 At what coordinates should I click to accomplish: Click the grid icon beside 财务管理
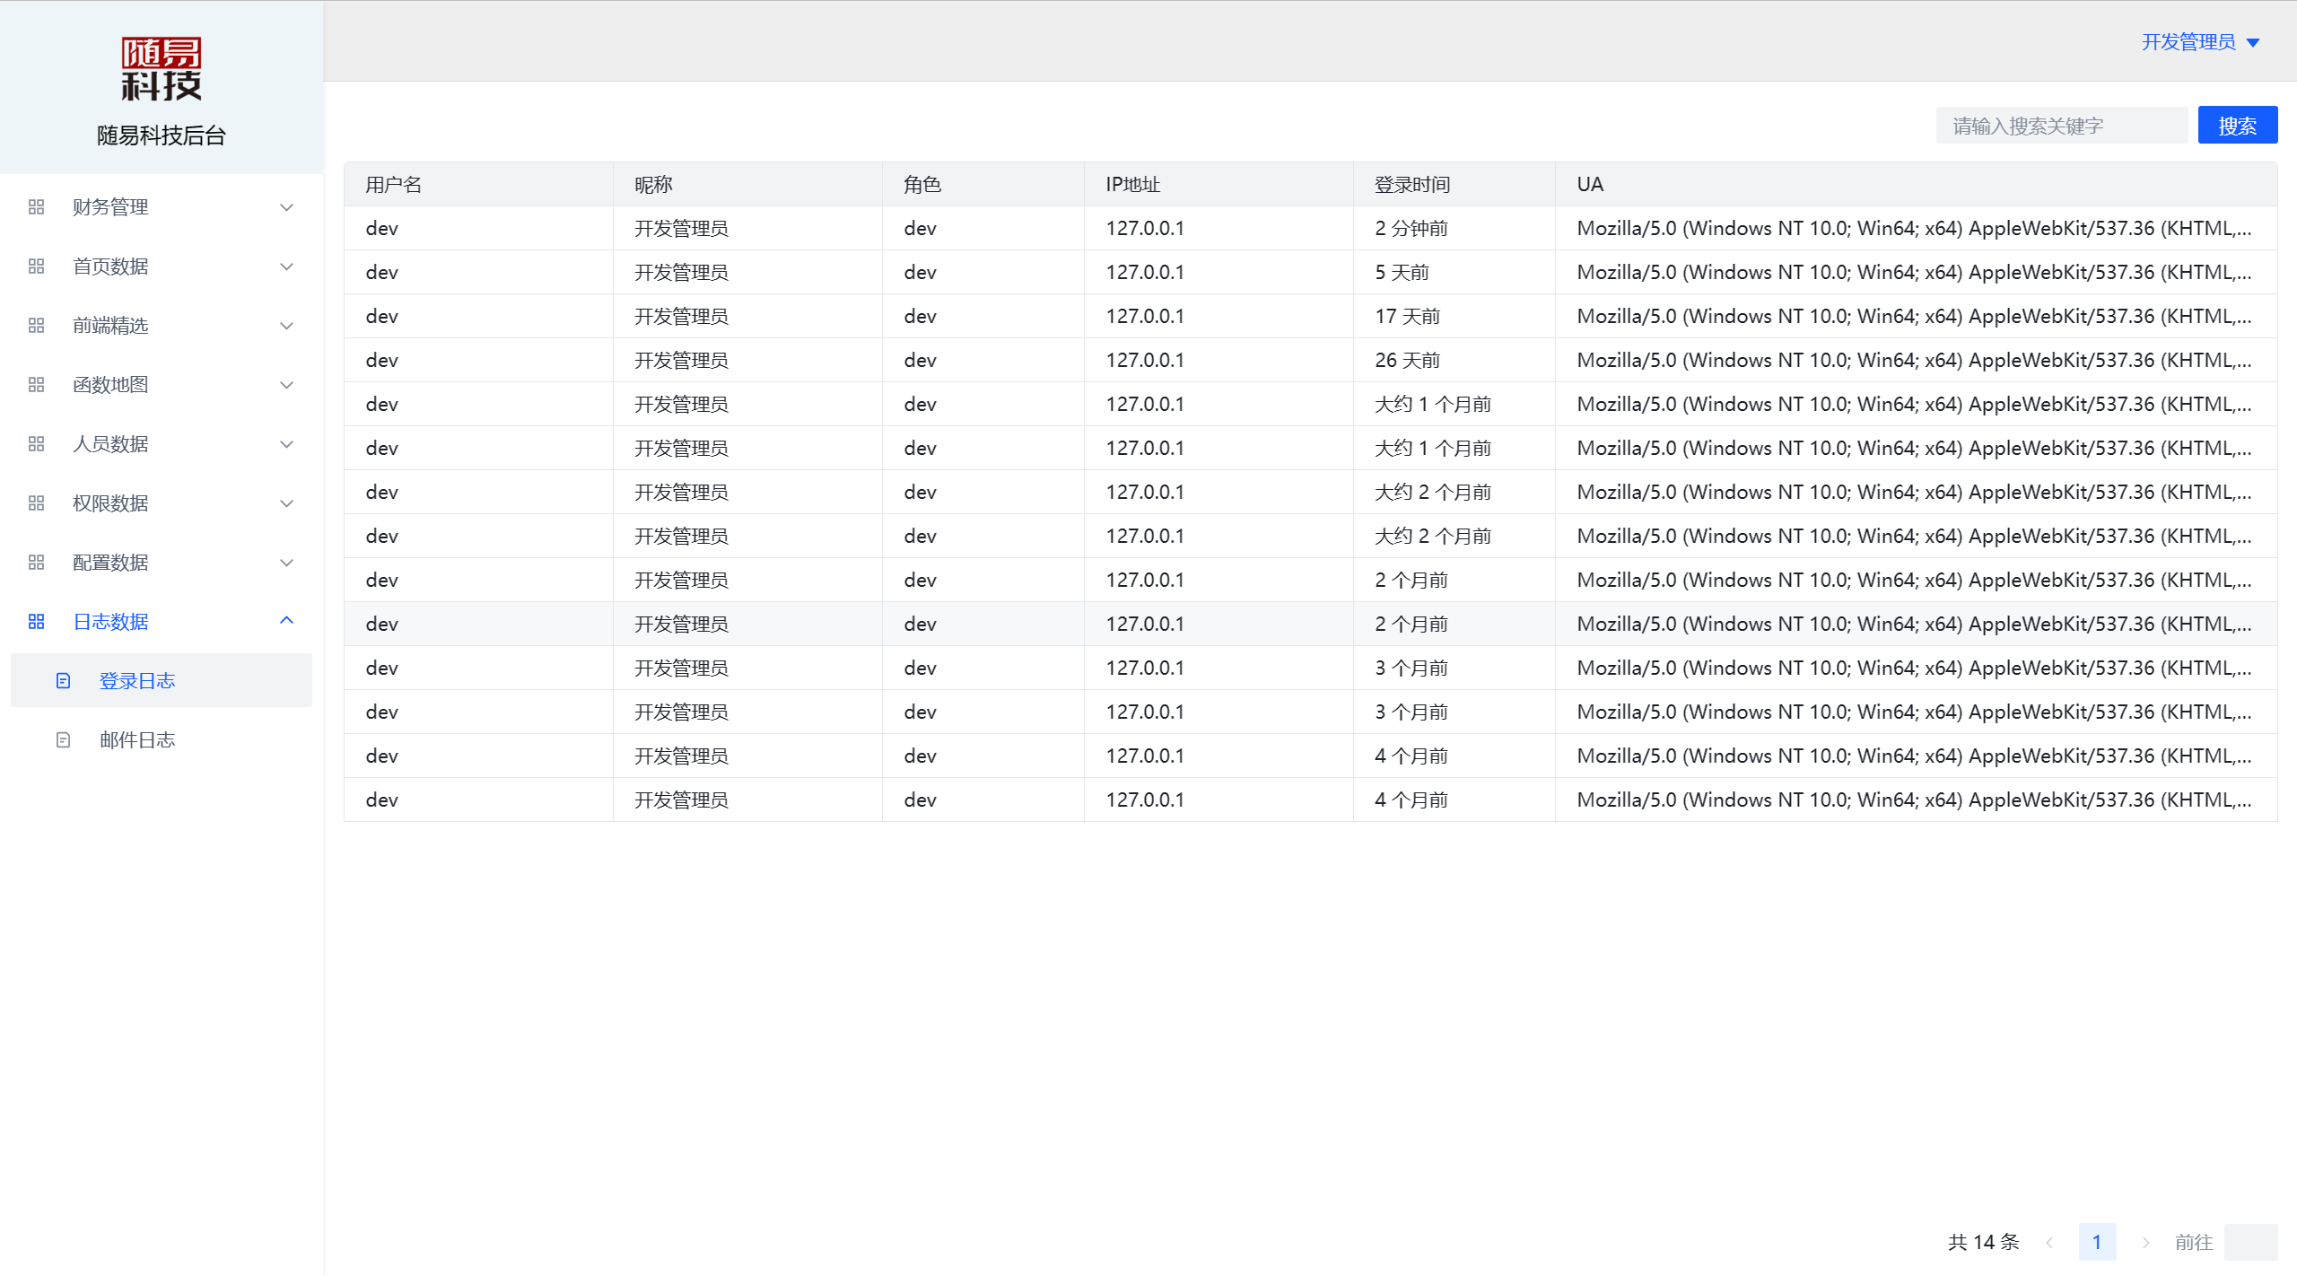click(x=36, y=207)
